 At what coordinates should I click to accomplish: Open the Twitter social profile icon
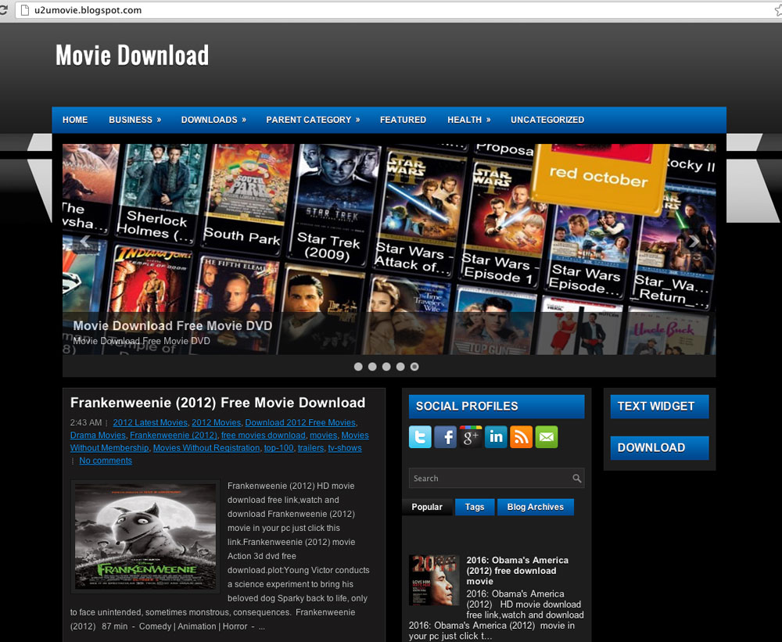click(420, 437)
